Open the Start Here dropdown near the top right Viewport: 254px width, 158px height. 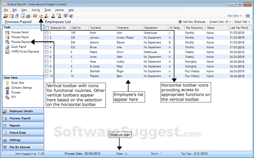(x=233, y=16)
